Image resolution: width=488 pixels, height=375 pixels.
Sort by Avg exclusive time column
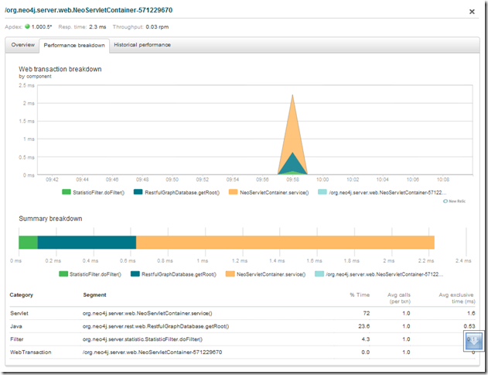pyautogui.click(x=456, y=298)
